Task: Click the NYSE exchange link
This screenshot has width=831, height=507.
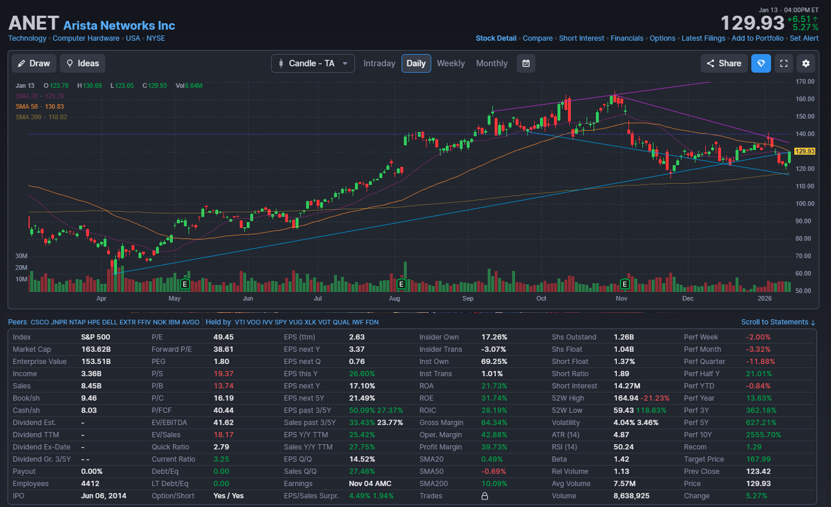Action: tap(156, 38)
